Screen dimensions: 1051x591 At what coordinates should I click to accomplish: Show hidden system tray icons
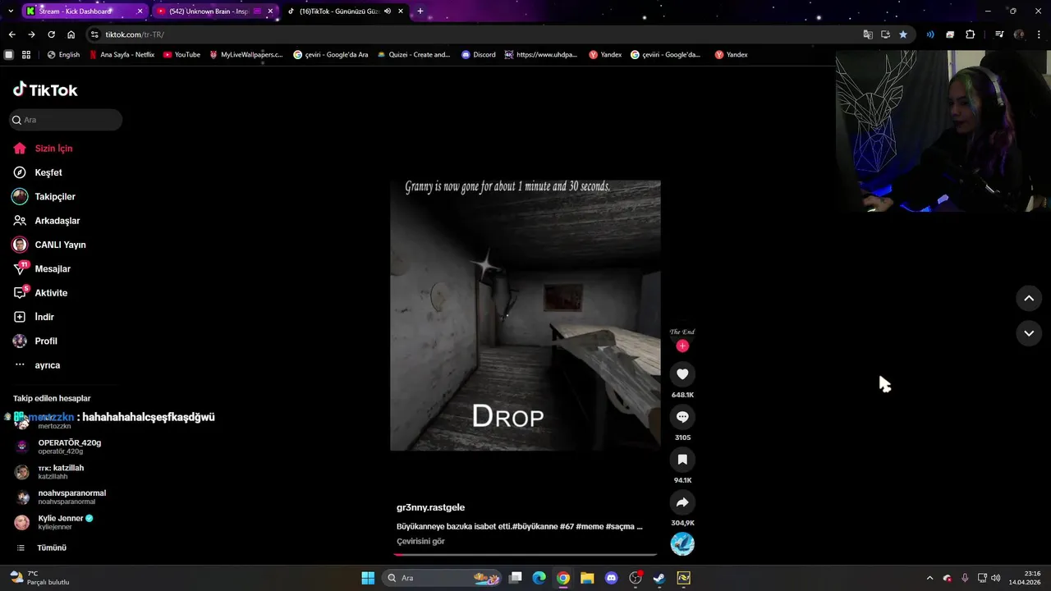point(929,578)
